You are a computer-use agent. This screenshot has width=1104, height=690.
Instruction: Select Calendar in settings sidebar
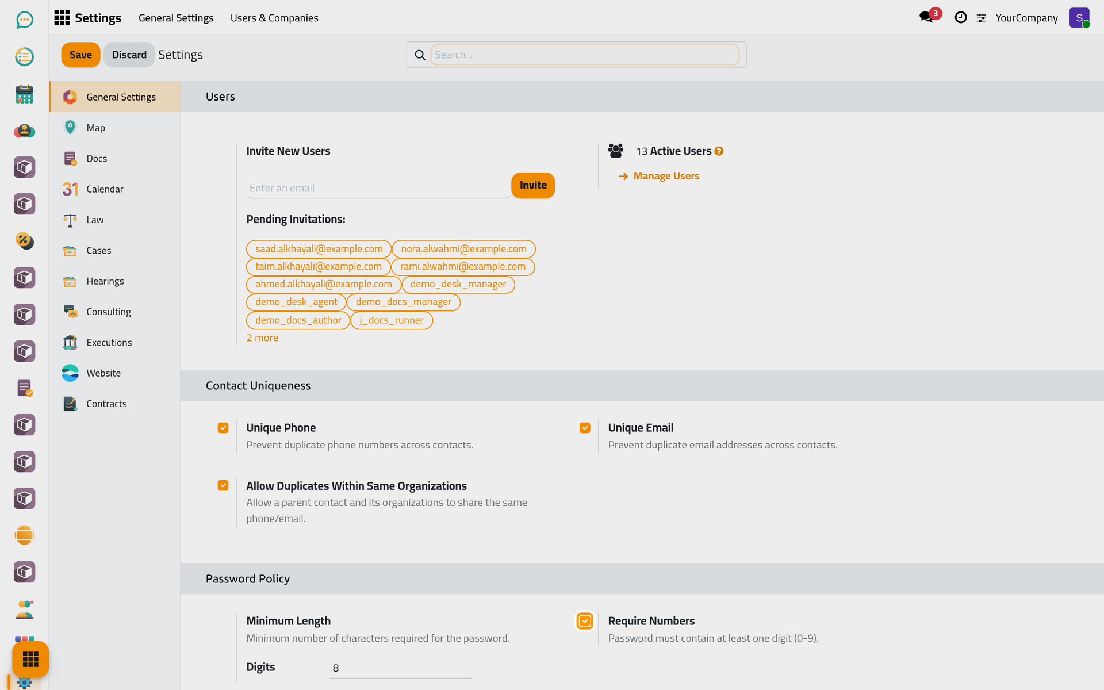tap(115, 189)
